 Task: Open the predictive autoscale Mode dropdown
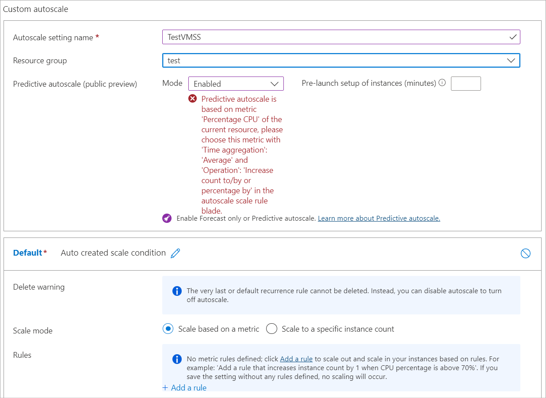click(x=236, y=84)
